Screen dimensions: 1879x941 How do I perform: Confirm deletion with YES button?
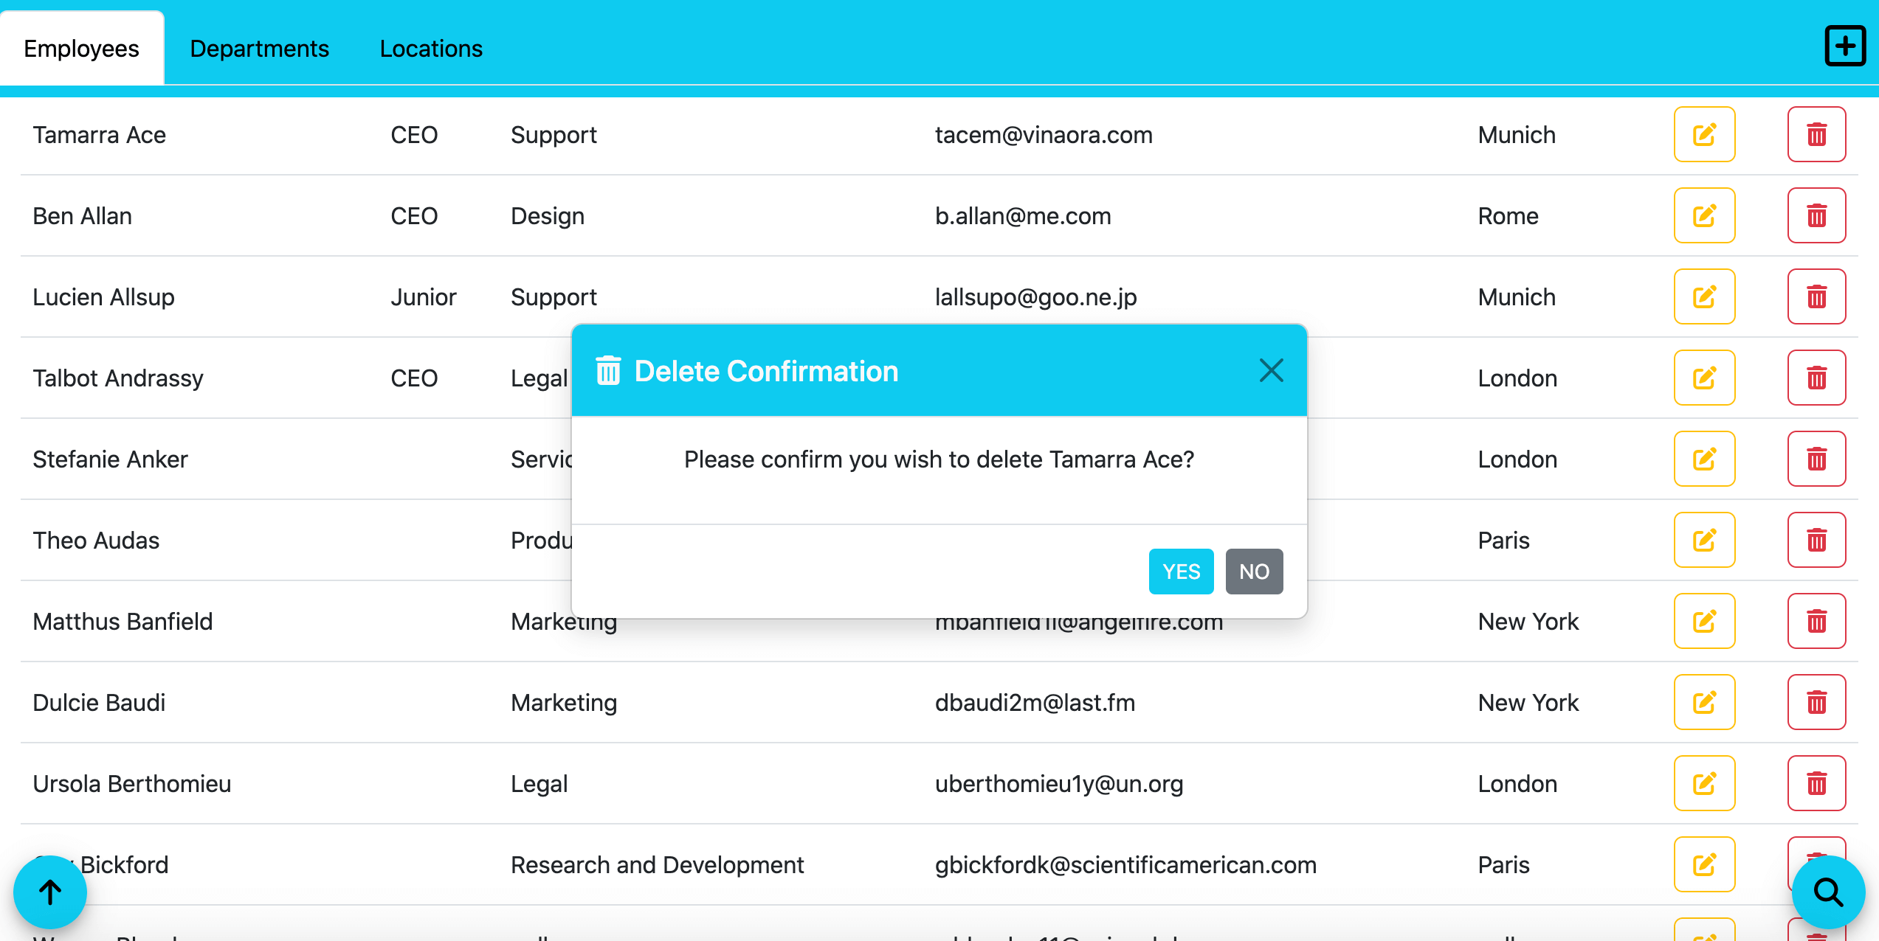click(1180, 572)
